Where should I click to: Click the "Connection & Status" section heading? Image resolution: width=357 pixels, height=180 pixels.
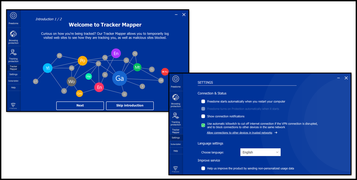point(212,93)
